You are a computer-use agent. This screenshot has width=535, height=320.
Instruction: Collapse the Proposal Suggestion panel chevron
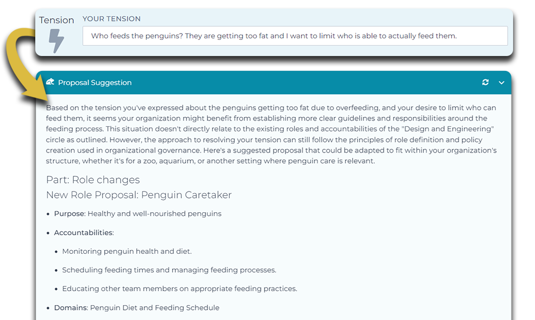pos(501,83)
